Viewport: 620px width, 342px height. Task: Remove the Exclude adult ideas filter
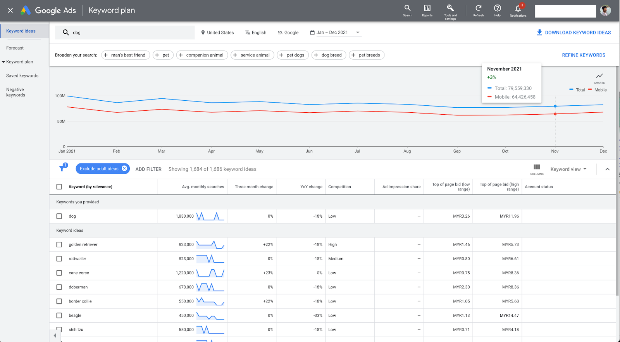click(x=124, y=168)
